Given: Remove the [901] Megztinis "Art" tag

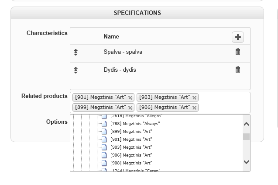Looking at the screenshot, I should pyautogui.click(x=130, y=98).
